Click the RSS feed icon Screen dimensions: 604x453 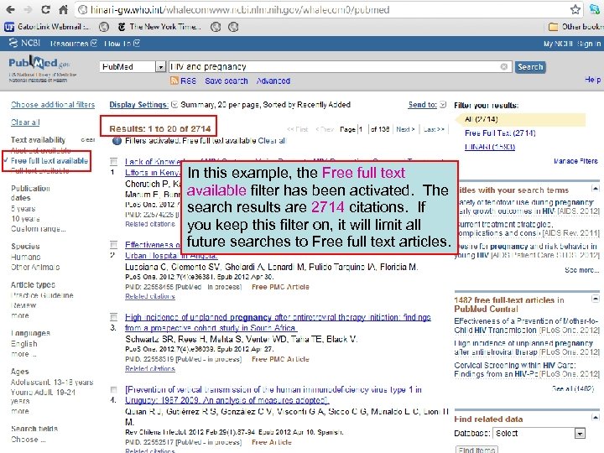(174, 81)
